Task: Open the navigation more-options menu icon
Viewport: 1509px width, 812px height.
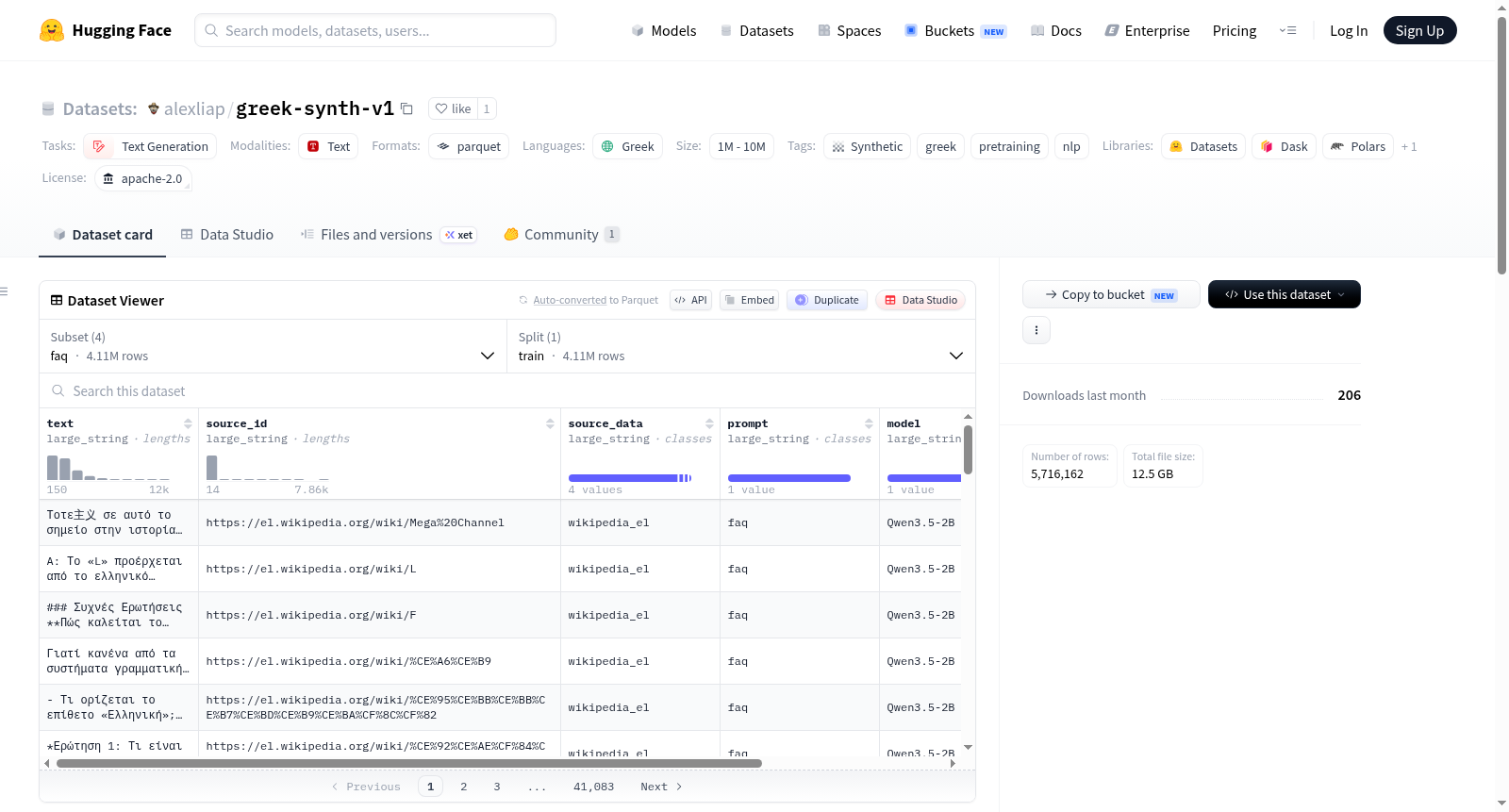Action: point(1287,30)
